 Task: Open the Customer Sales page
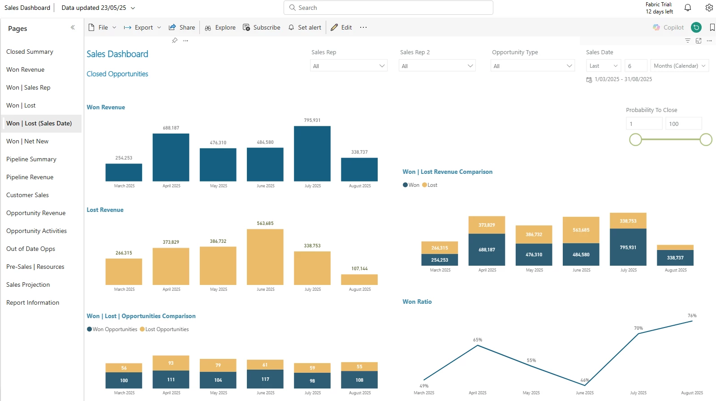click(41, 195)
